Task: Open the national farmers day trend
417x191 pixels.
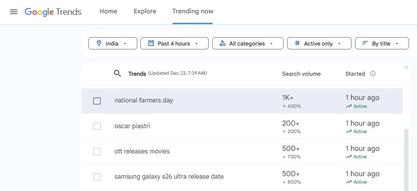Action: [x=144, y=100]
